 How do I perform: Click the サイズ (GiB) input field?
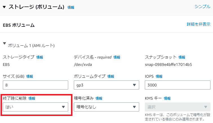(x=35, y=85)
